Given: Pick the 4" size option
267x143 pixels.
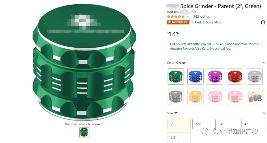Looking at the screenshot, I should (x=253, y=124).
